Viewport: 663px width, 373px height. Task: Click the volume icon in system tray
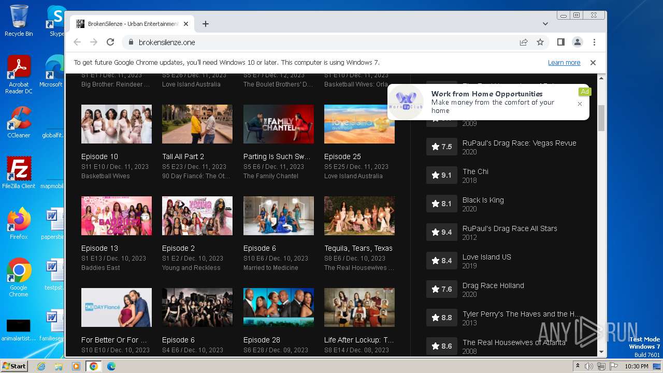[589, 366]
